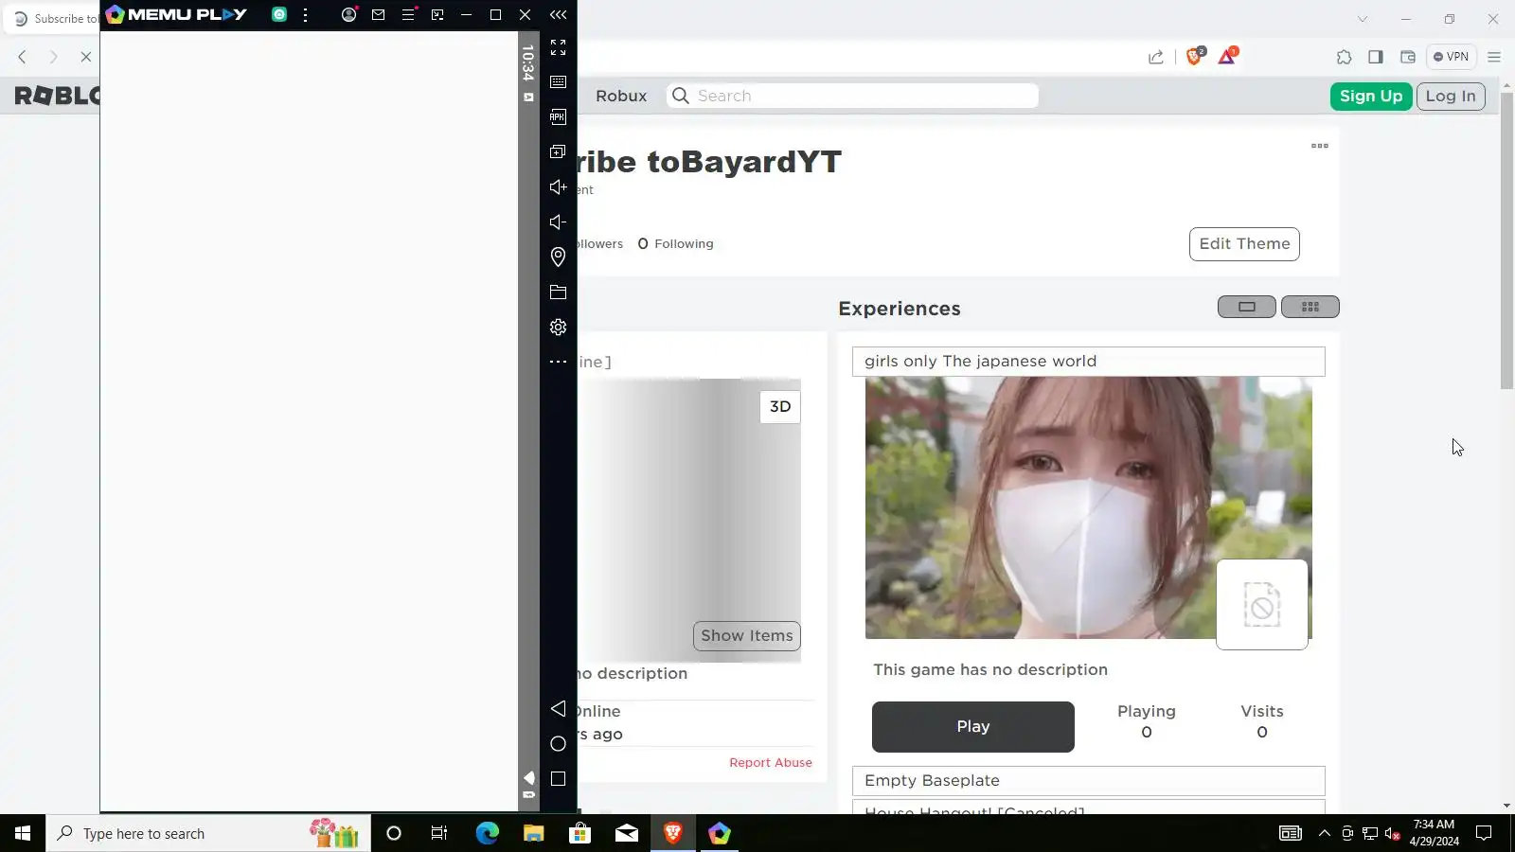Expand the Empty Baseplate experience

coord(1089,781)
